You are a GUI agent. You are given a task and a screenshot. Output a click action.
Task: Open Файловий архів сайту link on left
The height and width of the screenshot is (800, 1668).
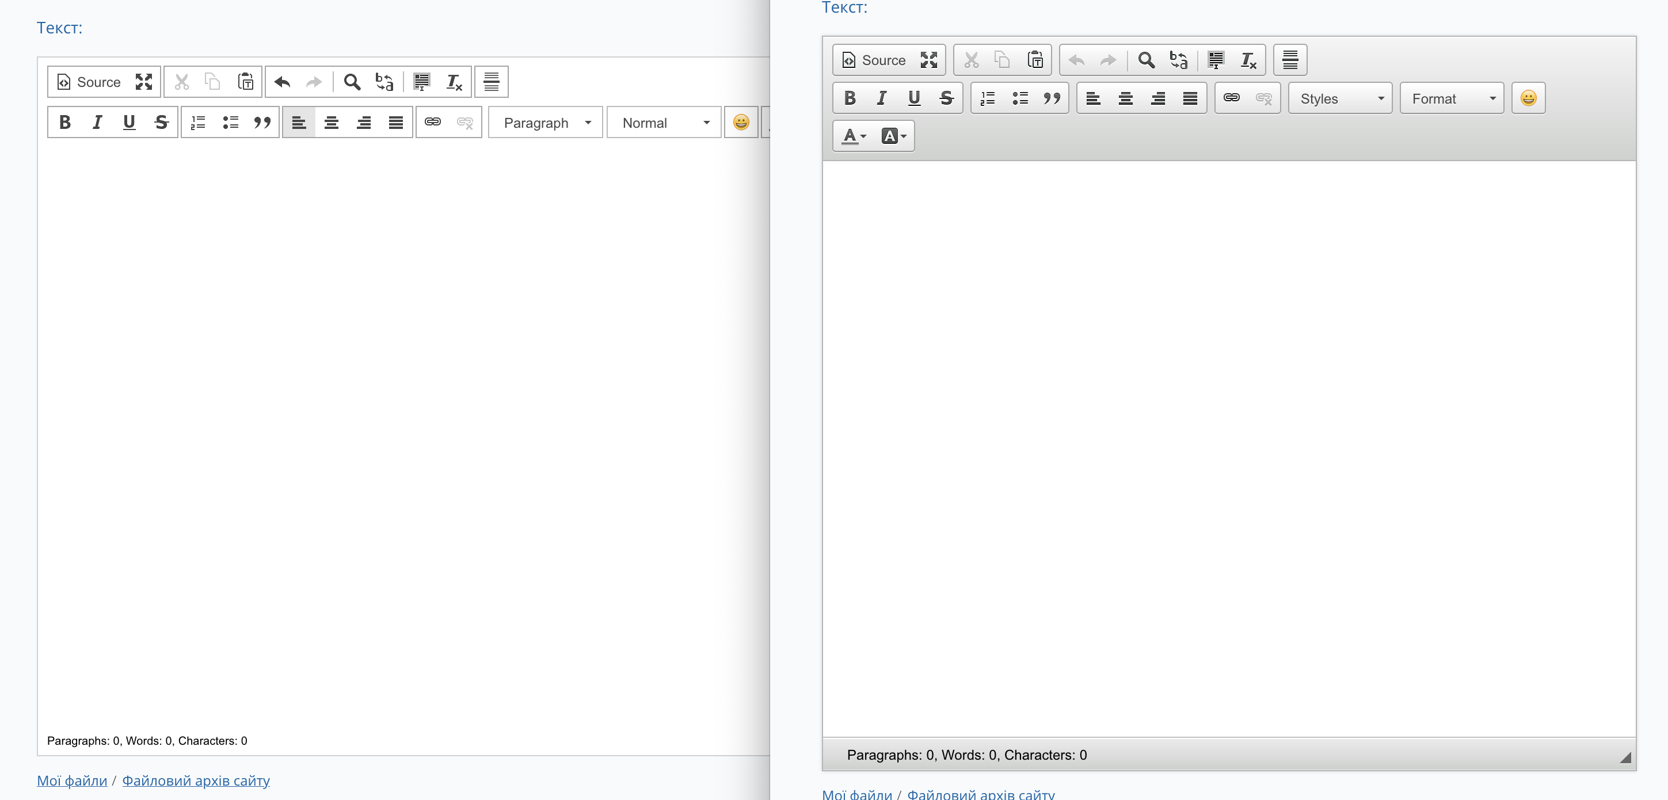pos(196,780)
